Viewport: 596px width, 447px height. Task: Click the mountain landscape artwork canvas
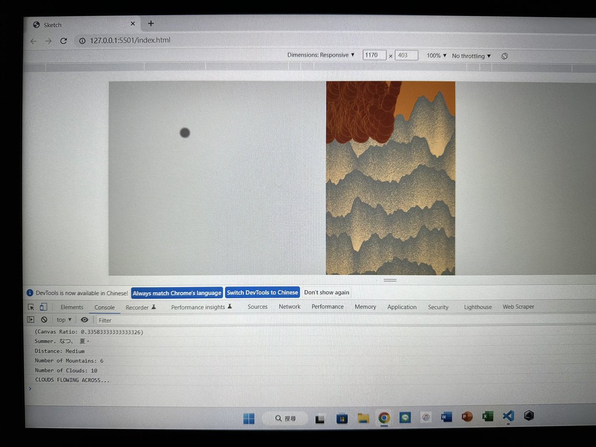click(x=390, y=178)
